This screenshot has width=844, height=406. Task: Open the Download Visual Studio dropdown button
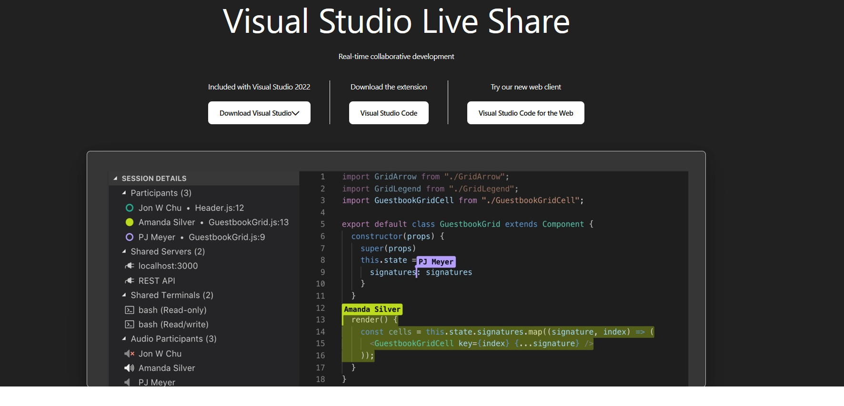(x=259, y=113)
